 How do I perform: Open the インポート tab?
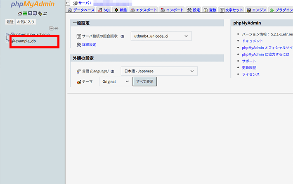(172, 10)
